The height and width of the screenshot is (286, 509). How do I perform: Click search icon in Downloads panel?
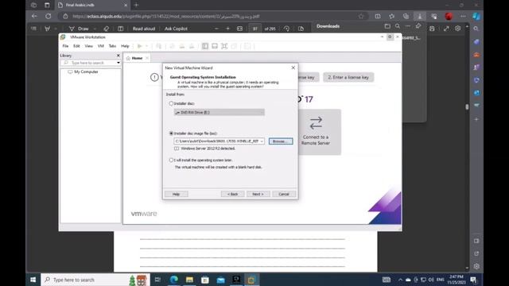[x=398, y=26]
